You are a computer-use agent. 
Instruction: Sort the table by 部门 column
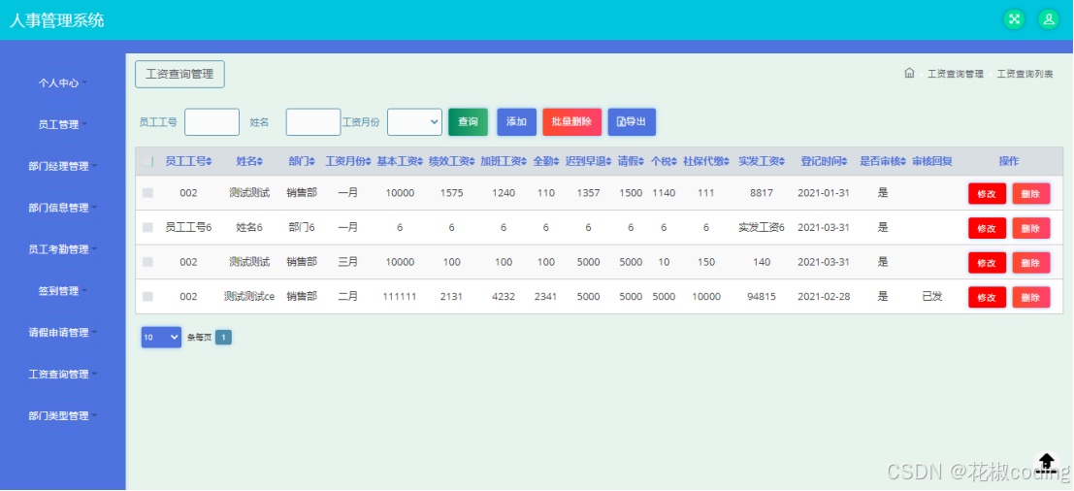point(302,162)
